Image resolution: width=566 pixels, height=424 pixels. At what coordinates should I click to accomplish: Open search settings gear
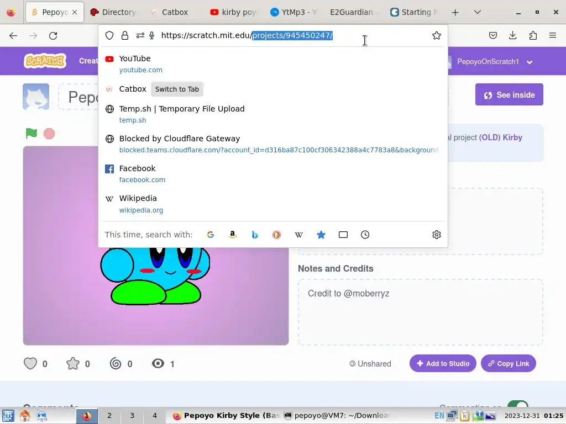(437, 235)
